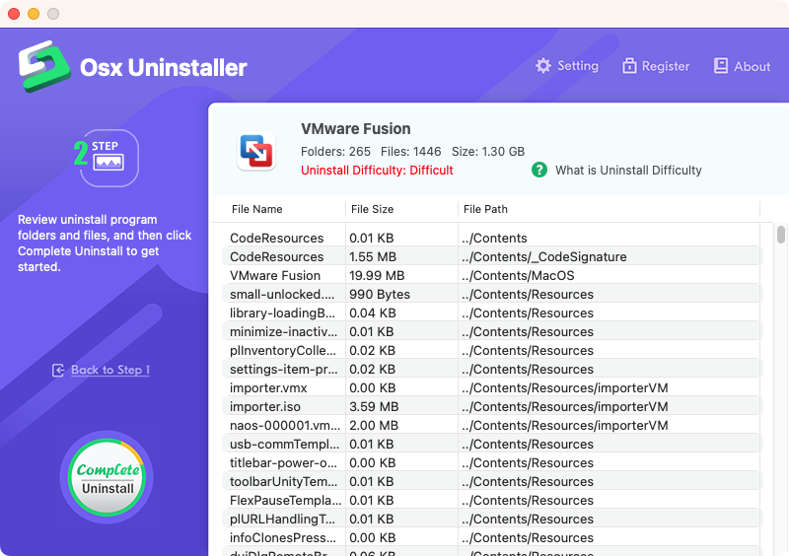Click the yellow minimize window button

coord(34,14)
